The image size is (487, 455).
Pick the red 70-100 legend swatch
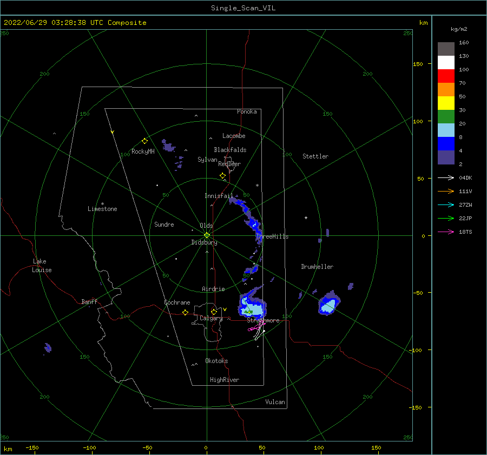pos(446,76)
